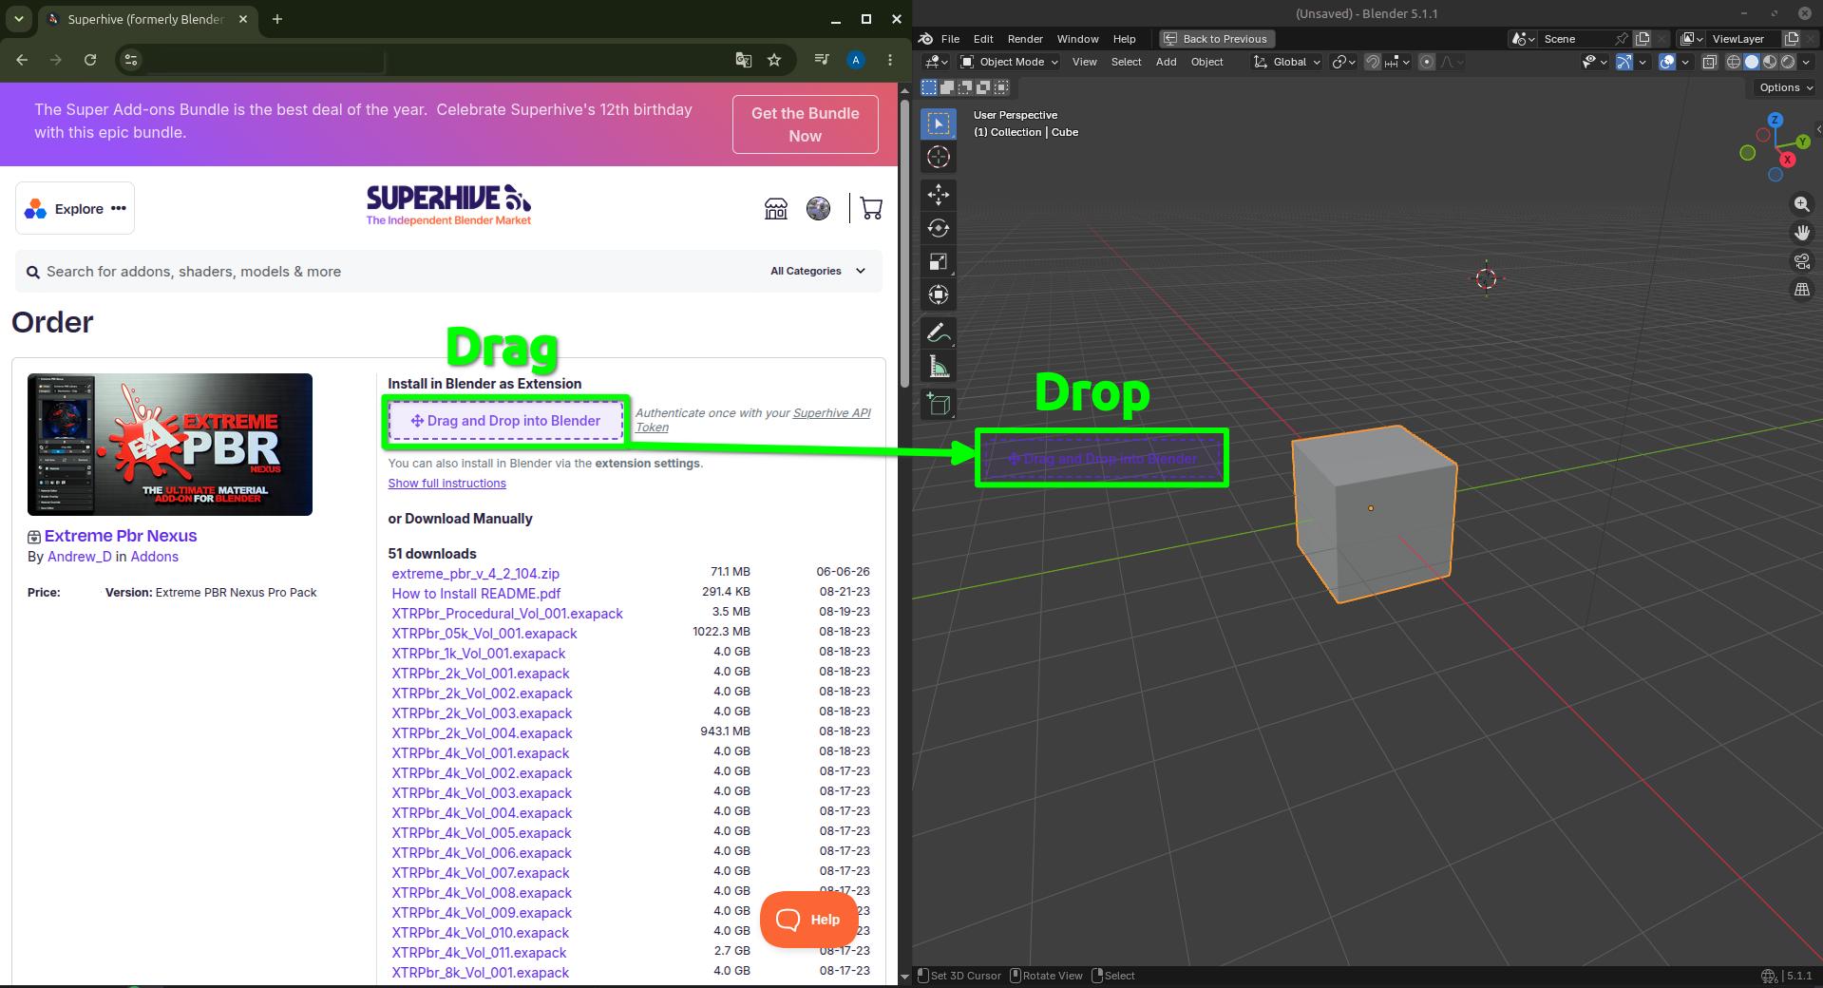Toggle viewport gizmos visibility
This screenshot has width=1823, height=988.
coord(1624,62)
